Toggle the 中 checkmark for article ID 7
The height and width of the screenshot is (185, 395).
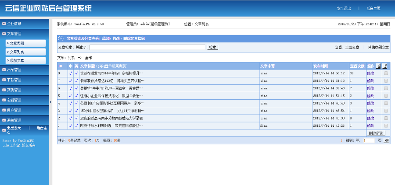pyautogui.click(x=71, y=81)
